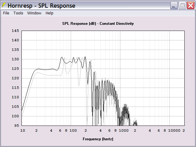Open the Tools menu
Viewport: 196px width, 147px height.
pos(18,13)
